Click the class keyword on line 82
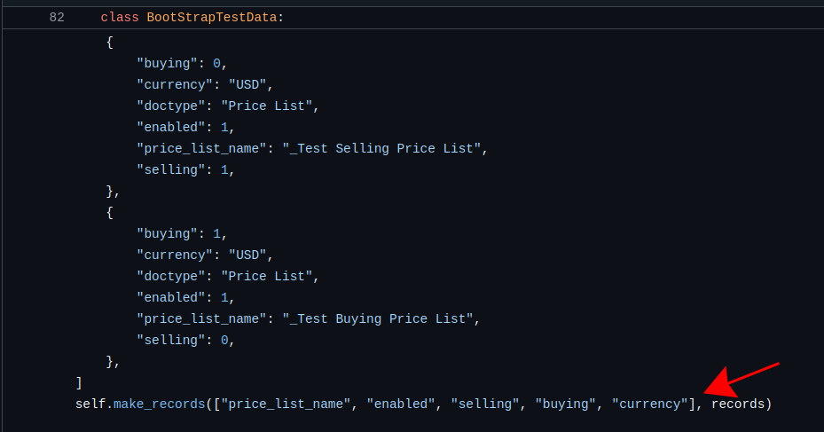Screen dimensions: 824x432 point(120,17)
